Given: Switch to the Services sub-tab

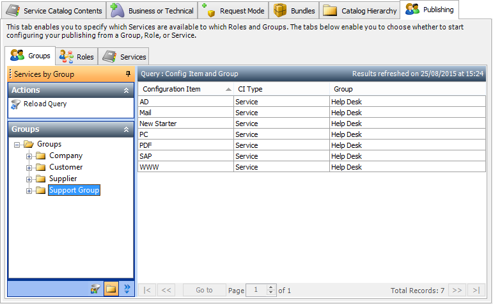Looking at the screenshot, I should point(123,57).
